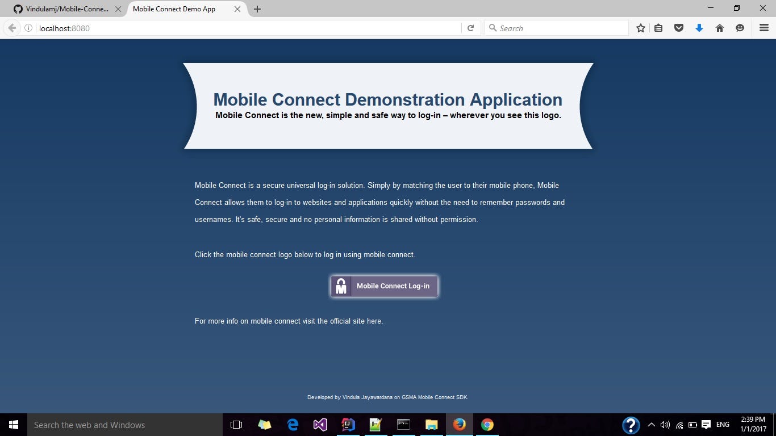Focus the browser Search box
This screenshot has height=436, width=776.
point(557,28)
